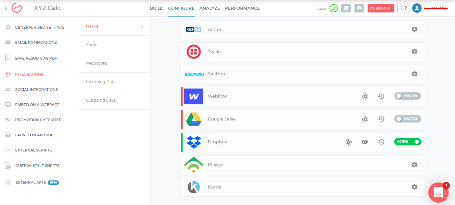Switch to the Configure tab
Viewport: 455px width, 205px height.
(x=181, y=8)
